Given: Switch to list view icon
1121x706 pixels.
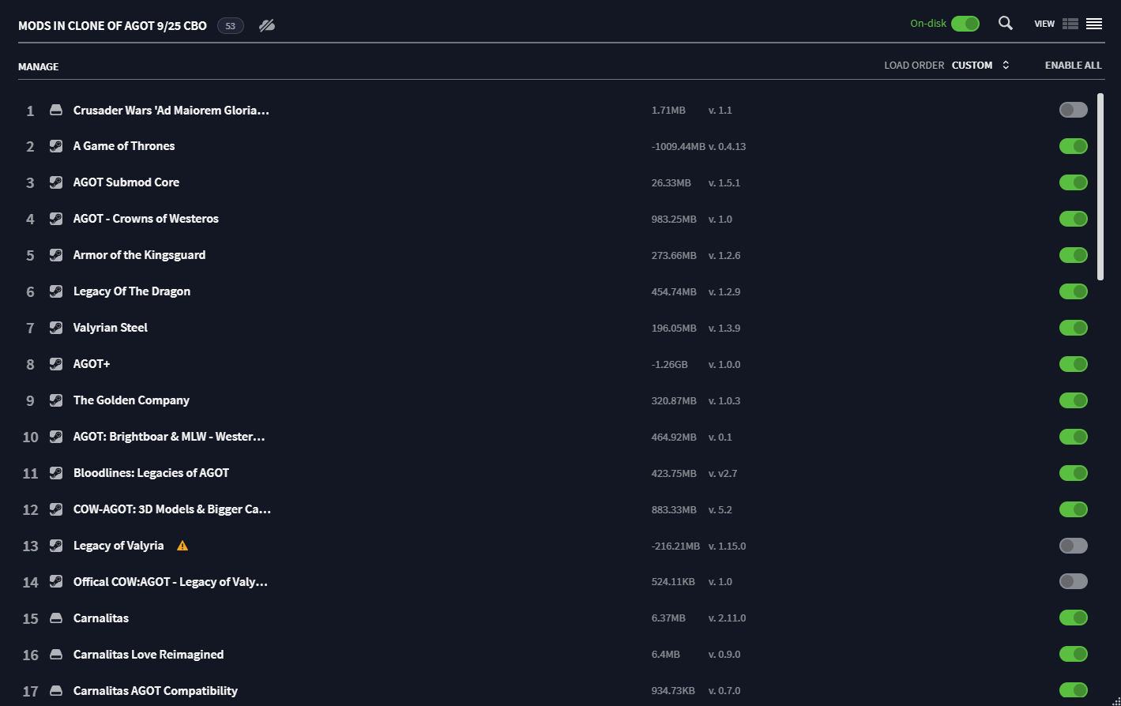Looking at the screenshot, I should (x=1094, y=24).
